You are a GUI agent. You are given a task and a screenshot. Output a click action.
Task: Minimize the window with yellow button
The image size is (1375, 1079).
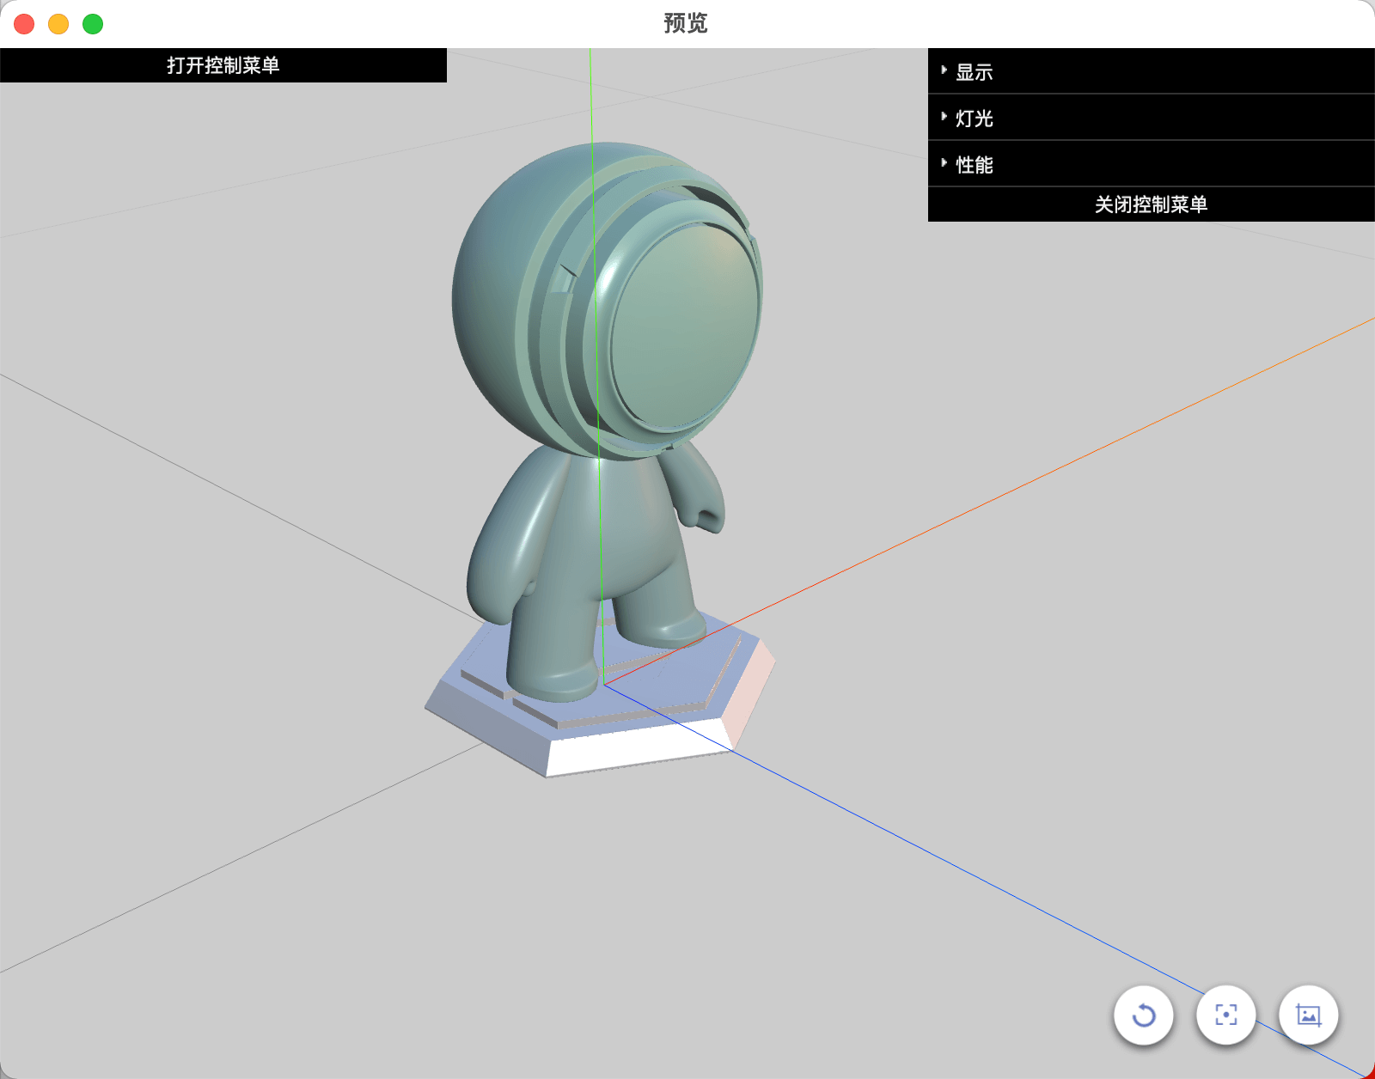tap(58, 24)
